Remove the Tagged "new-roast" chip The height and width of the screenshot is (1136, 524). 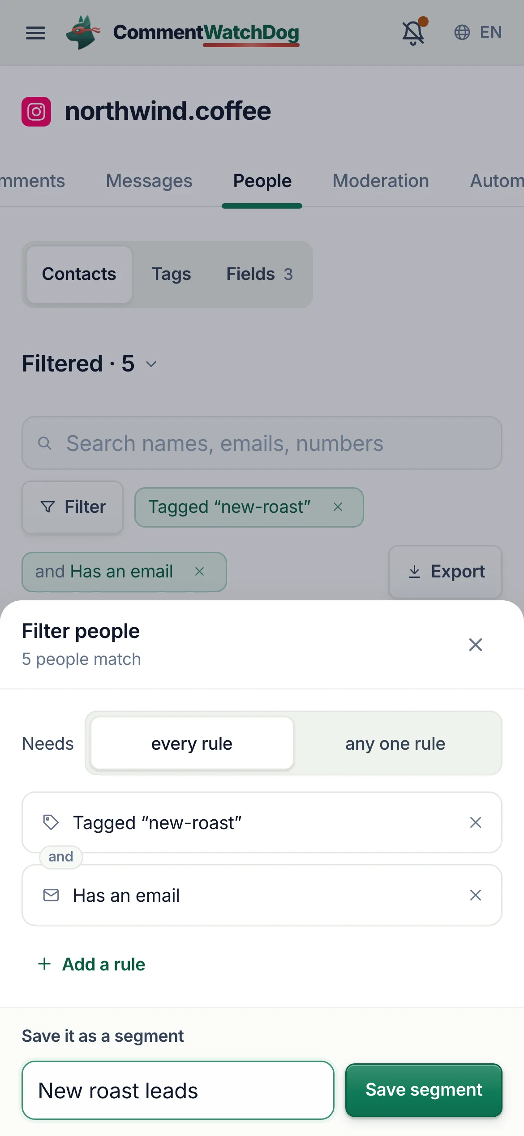pyautogui.click(x=338, y=507)
